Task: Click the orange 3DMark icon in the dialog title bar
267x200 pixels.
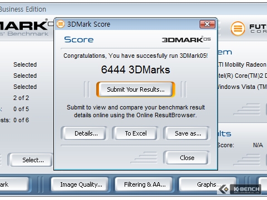Action: 61,24
